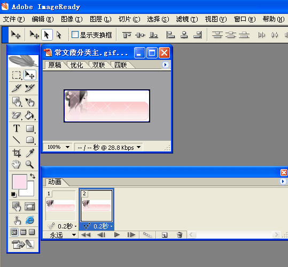Switch to the 优化 tab

click(x=76, y=65)
